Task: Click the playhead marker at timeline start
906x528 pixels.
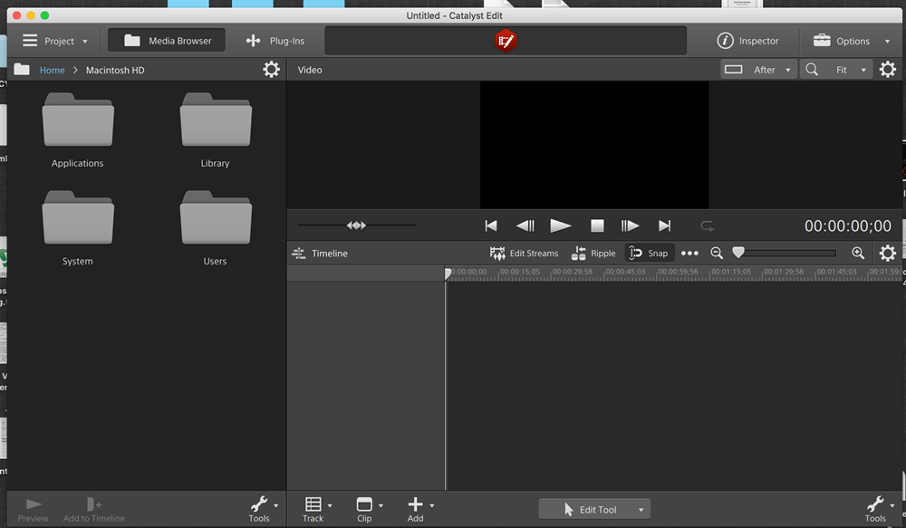Action: point(448,274)
